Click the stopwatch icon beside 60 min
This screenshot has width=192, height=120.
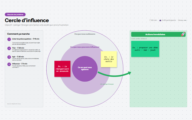150,20
